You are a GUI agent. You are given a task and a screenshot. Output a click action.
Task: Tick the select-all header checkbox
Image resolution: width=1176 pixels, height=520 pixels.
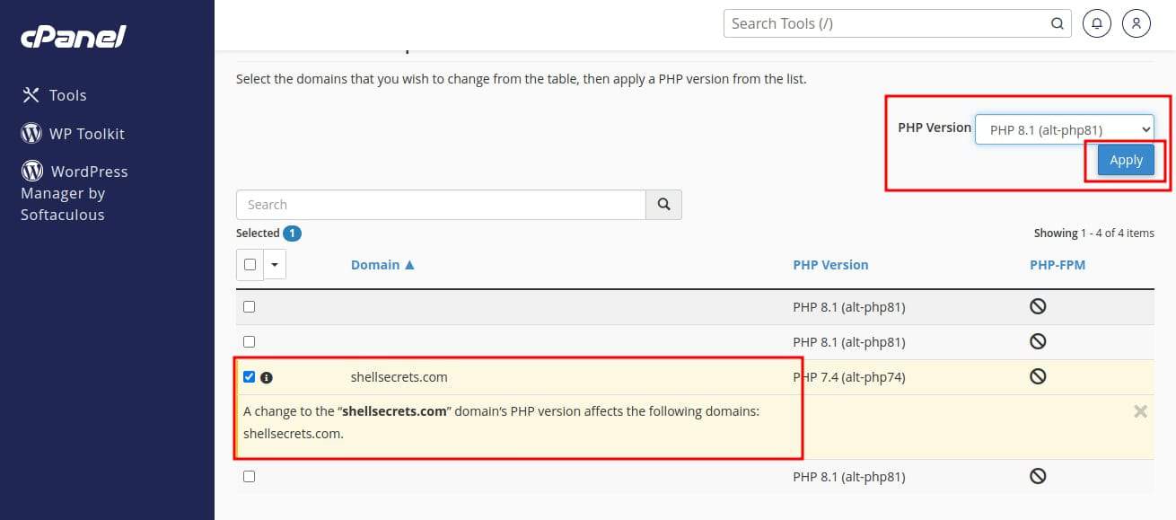click(x=250, y=265)
